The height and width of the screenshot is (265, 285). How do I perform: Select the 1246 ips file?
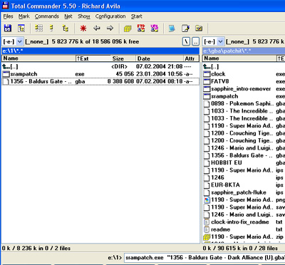[x=244, y=177]
